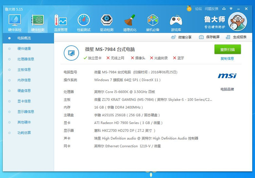
Task: Open 论坛 forum link
Action: [x=199, y=9]
